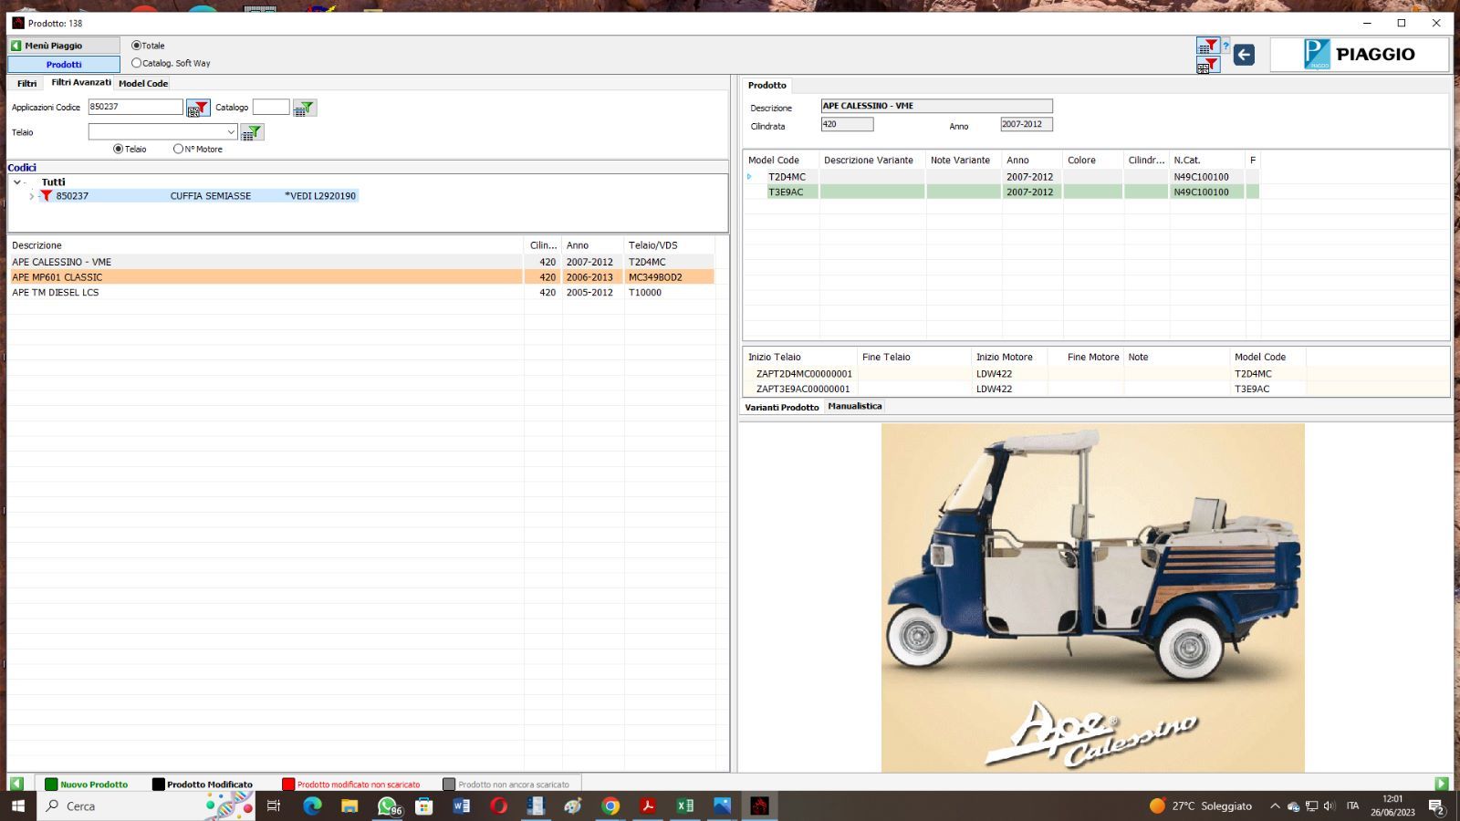Screen dimensions: 1460x821
Task: Choose the N° Motore radio button
Action: pyautogui.click(x=178, y=149)
